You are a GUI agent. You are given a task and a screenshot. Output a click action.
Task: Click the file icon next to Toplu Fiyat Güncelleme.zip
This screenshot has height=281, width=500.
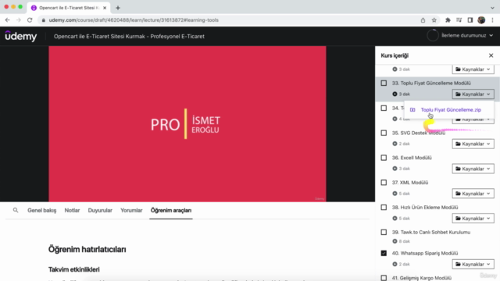point(412,109)
